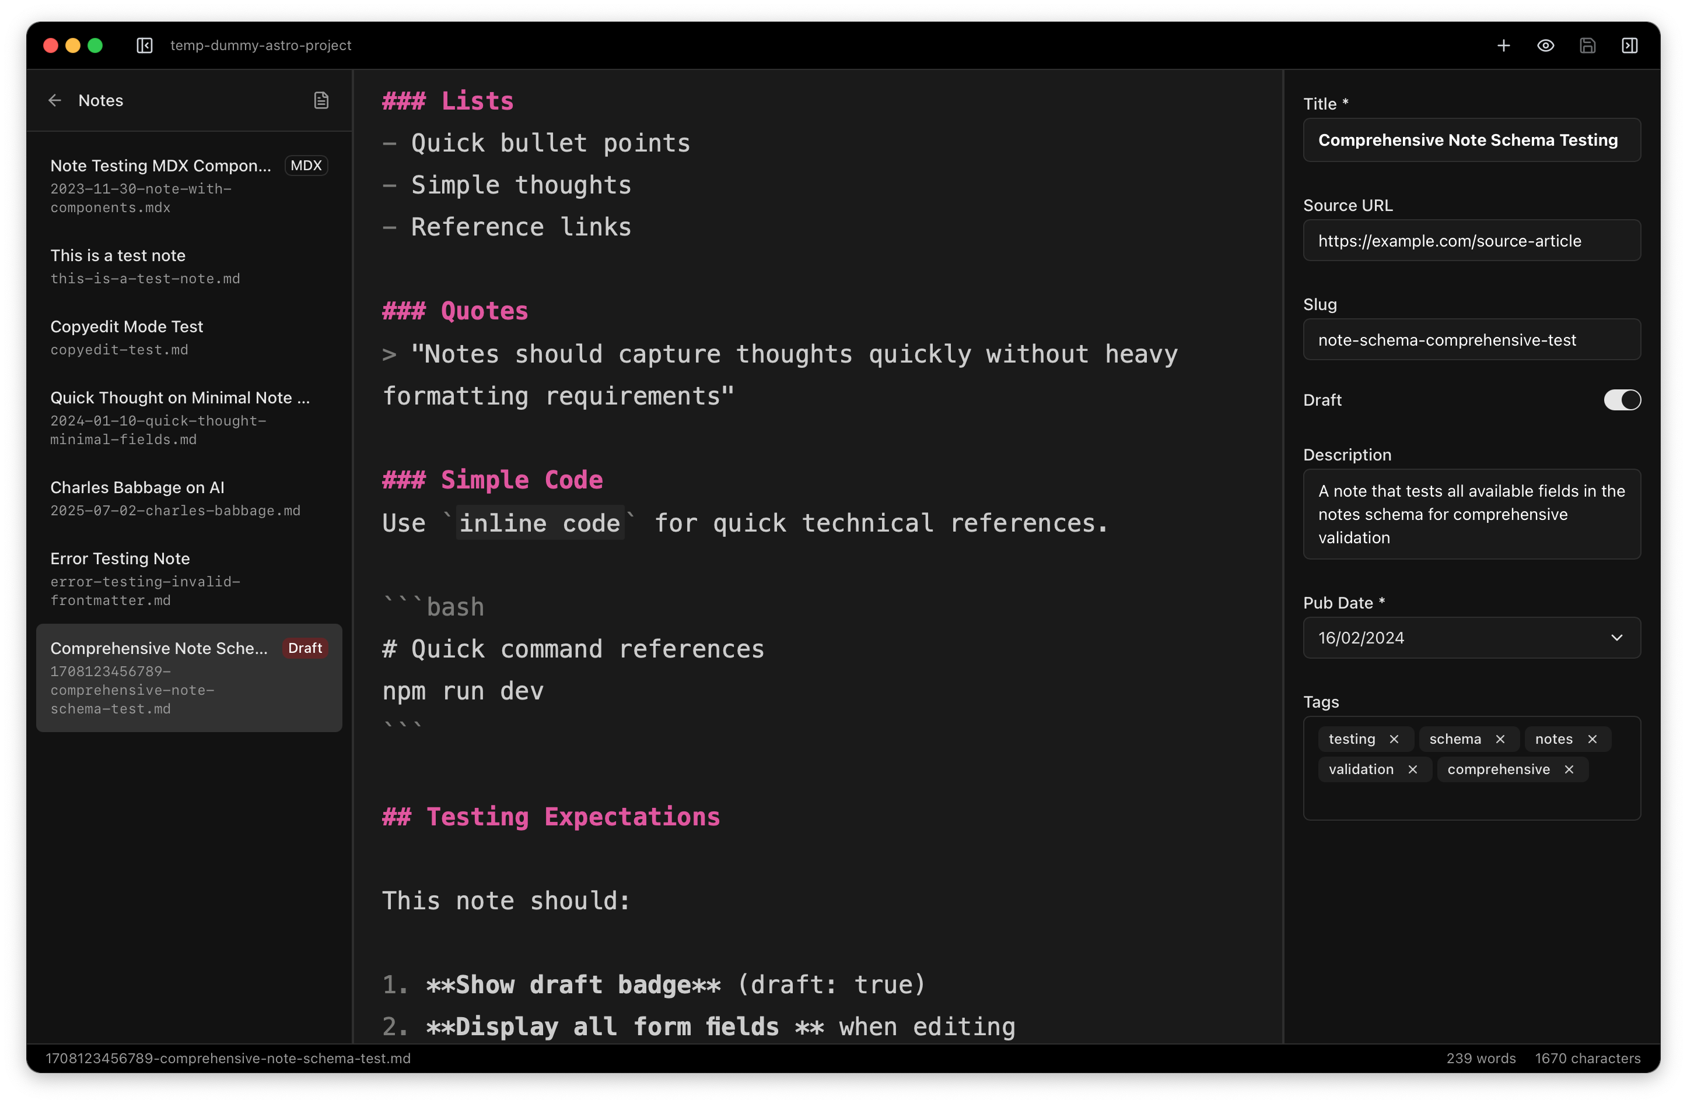1687x1104 pixels.
Task: Click the MDX badge on first note
Action: click(306, 166)
